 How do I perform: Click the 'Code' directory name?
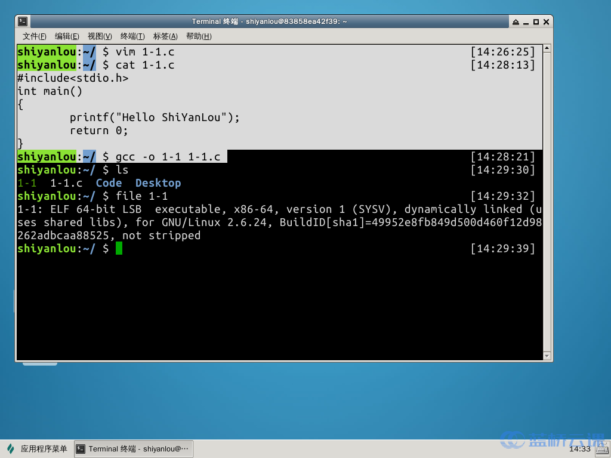click(109, 183)
